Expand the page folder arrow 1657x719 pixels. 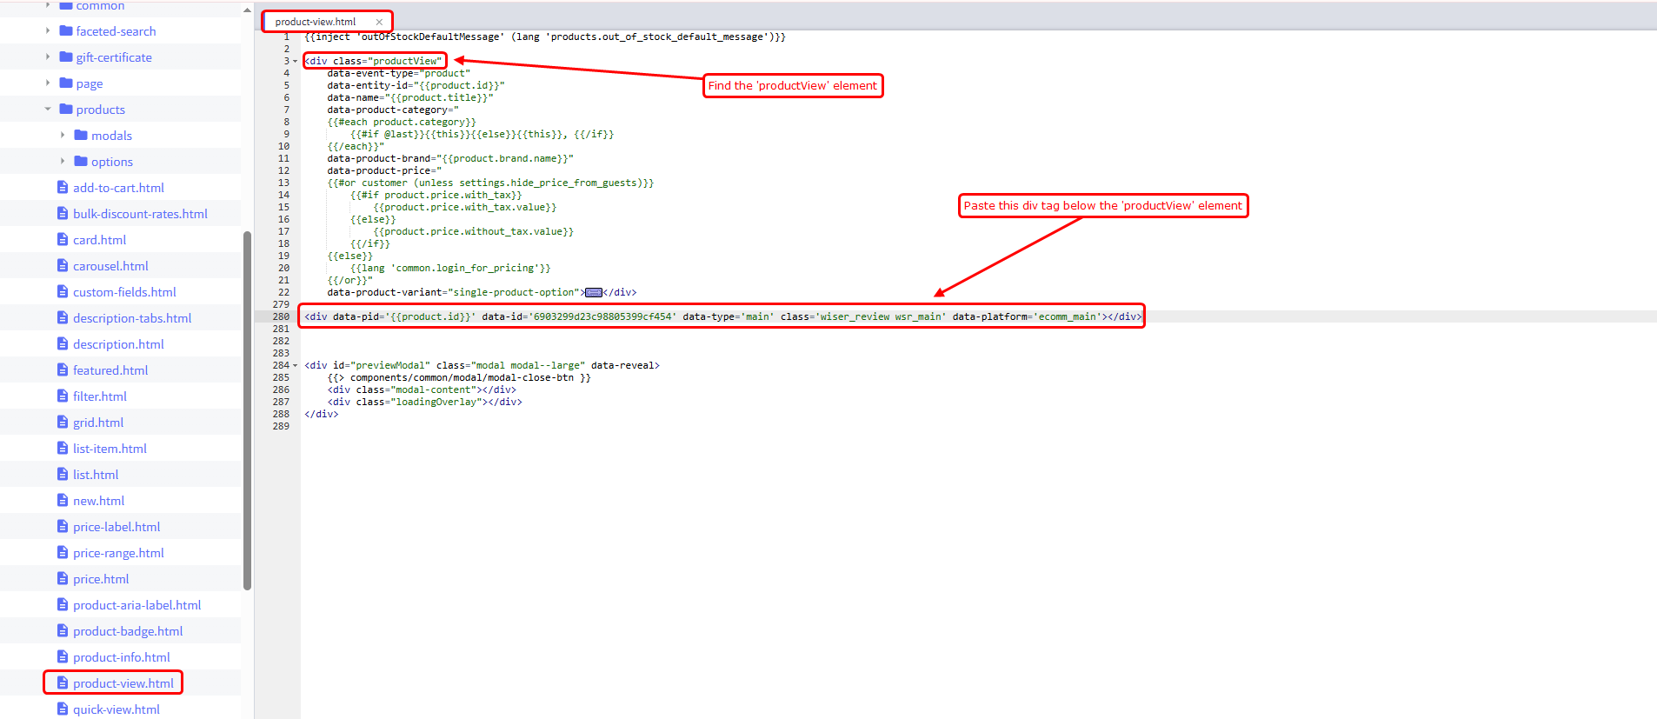pos(48,83)
